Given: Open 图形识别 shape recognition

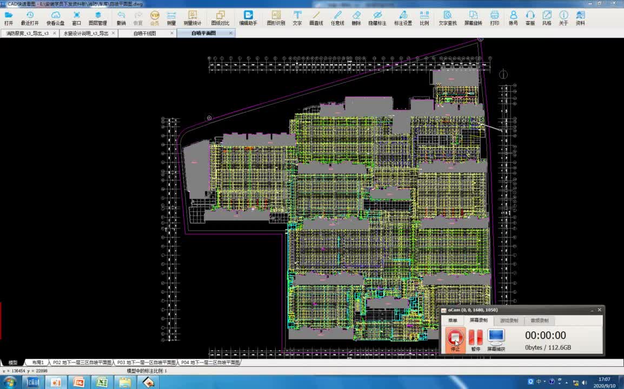Looking at the screenshot, I should 276,18.
